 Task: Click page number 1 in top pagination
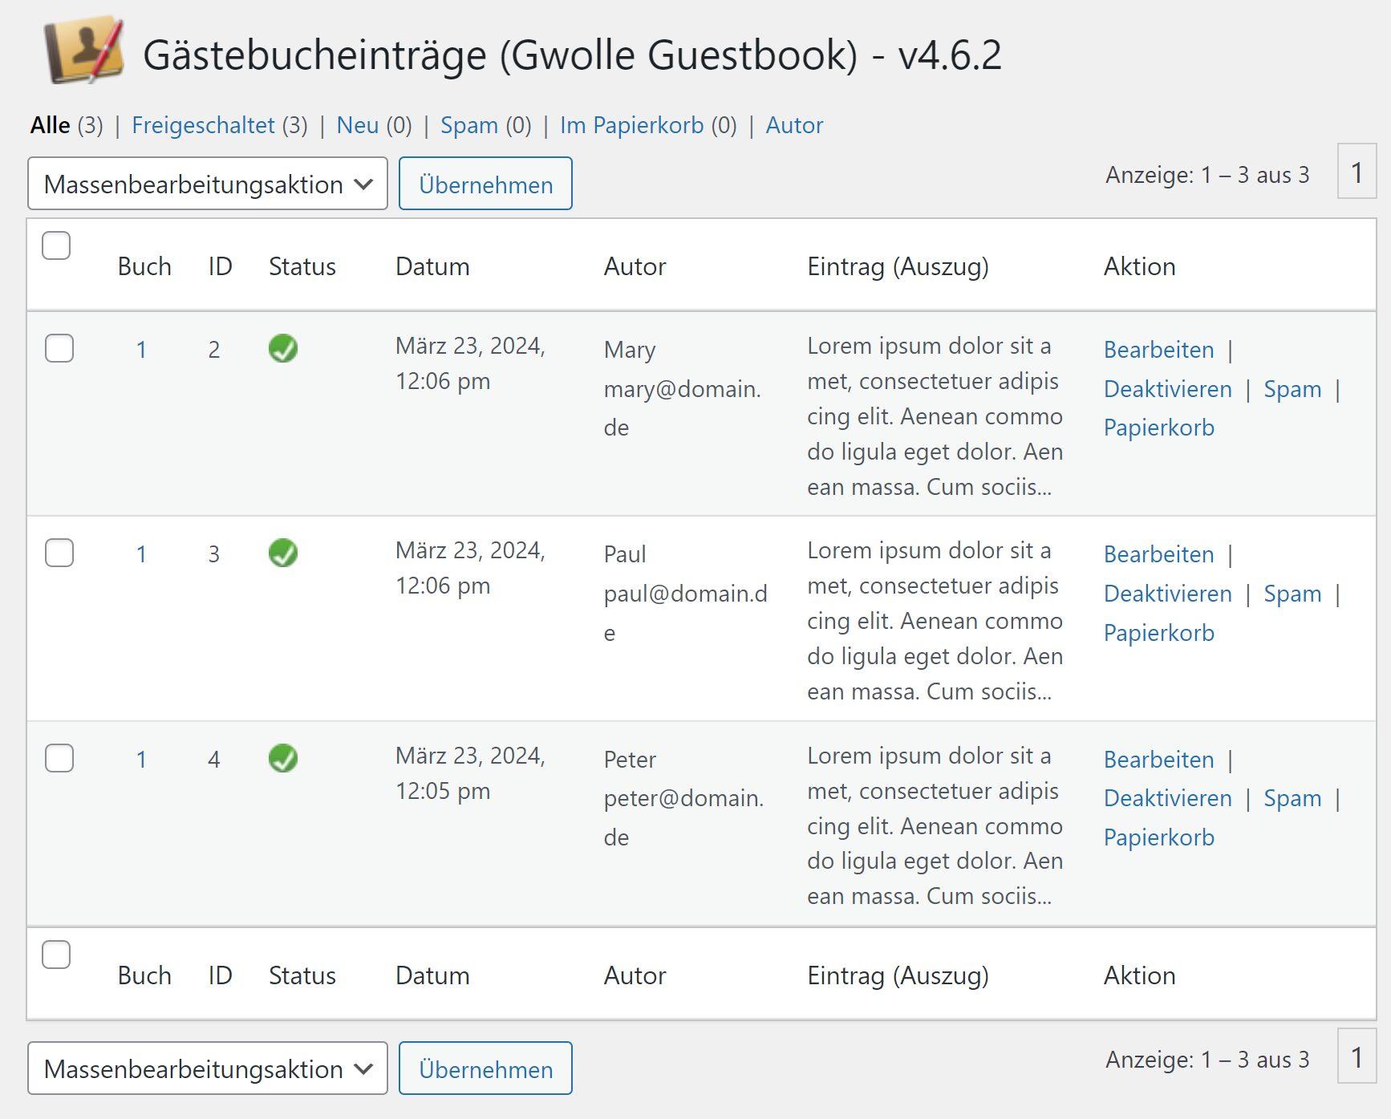point(1357,172)
